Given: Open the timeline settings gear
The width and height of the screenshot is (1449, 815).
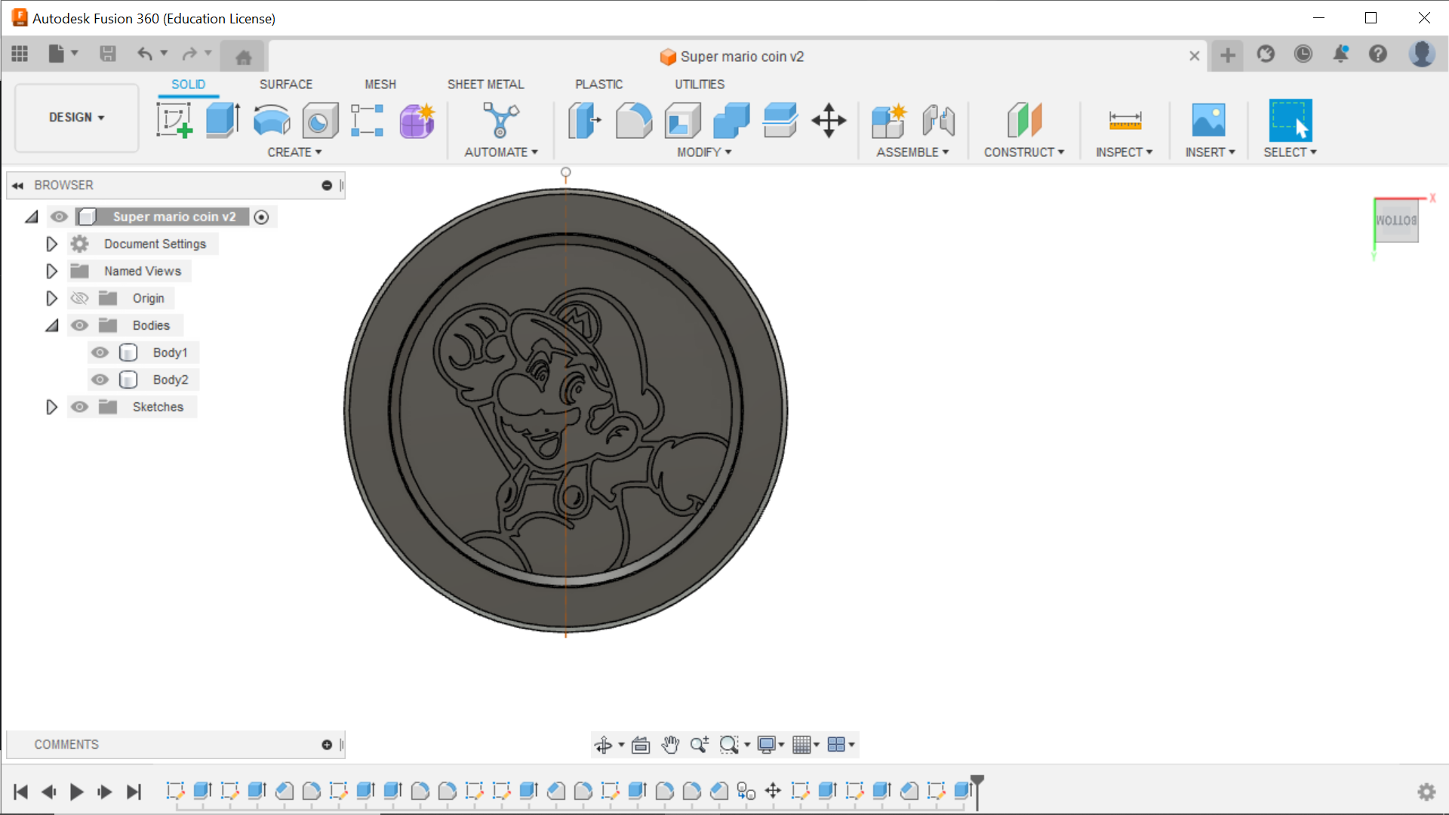Looking at the screenshot, I should (1426, 792).
